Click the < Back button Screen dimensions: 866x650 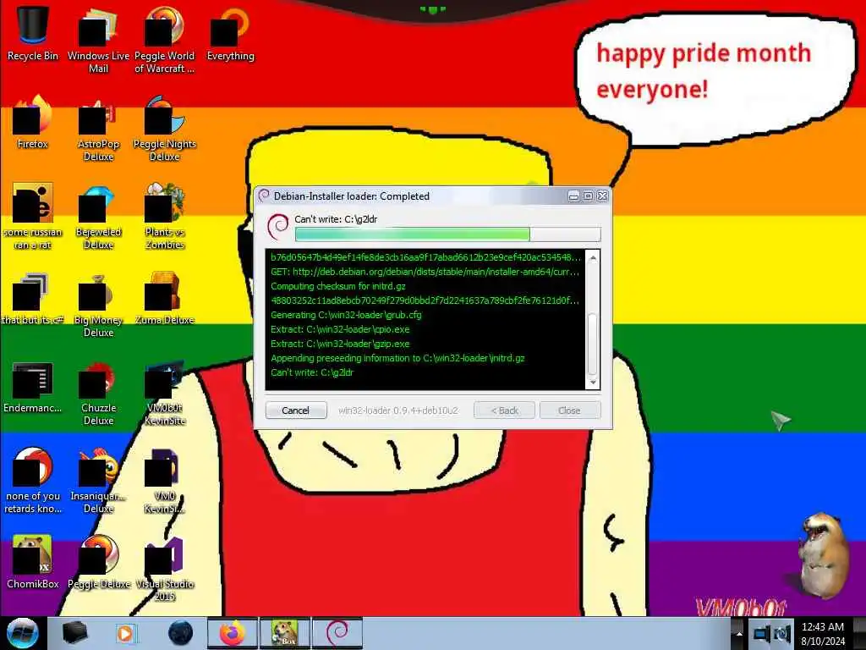[504, 410]
